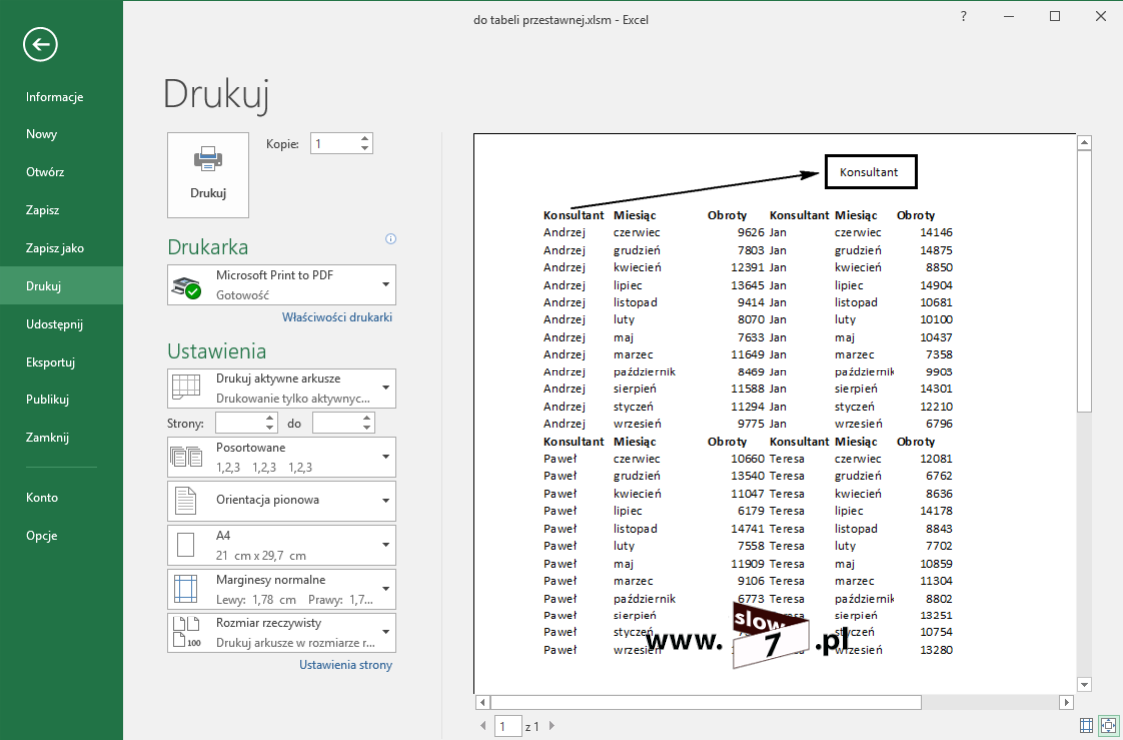Click the Zoom to Page icon at the bottom right
The height and width of the screenshot is (740, 1123).
click(x=1109, y=726)
